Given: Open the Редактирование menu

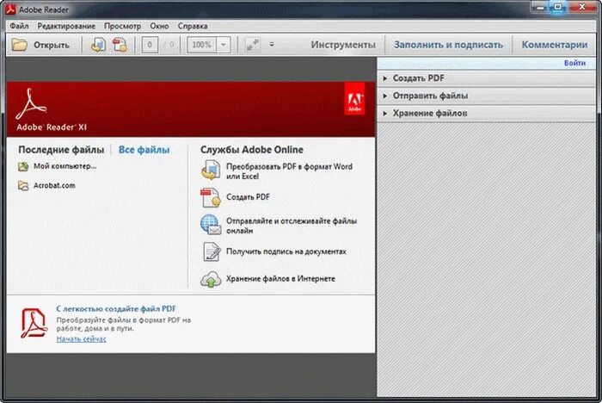Looking at the screenshot, I should click(x=66, y=26).
